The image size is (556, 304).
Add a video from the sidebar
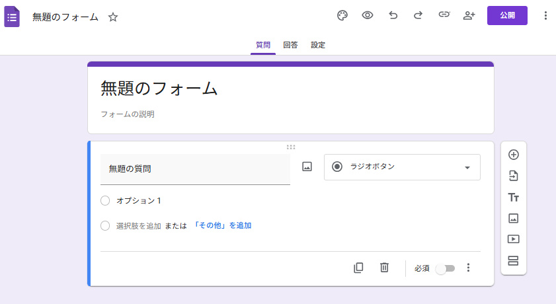tap(514, 239)
